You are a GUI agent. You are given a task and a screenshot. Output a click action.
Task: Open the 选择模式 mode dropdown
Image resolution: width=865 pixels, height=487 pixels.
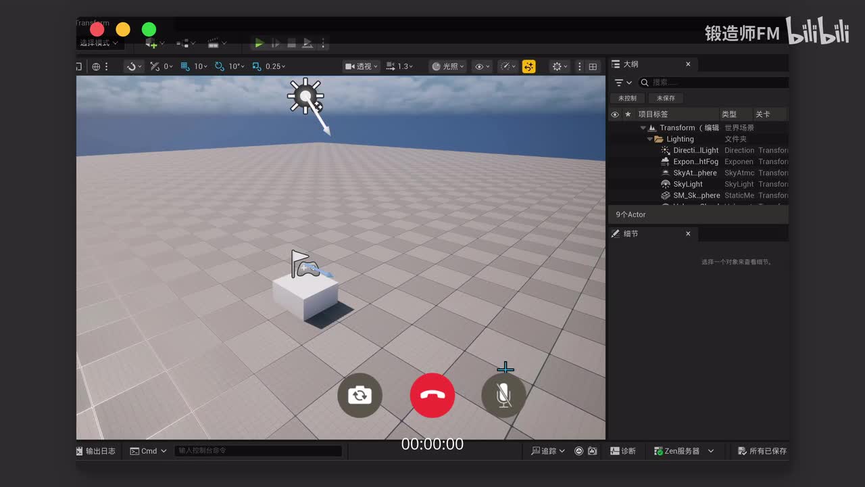pyautogui.click(x=99, y=43)
